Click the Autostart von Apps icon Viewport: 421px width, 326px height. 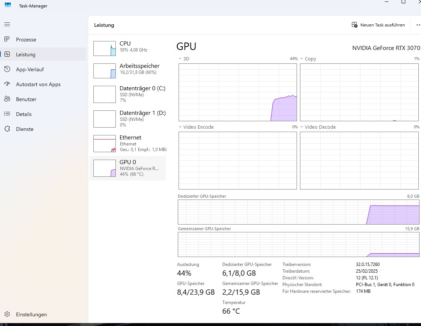coord(7,84)
